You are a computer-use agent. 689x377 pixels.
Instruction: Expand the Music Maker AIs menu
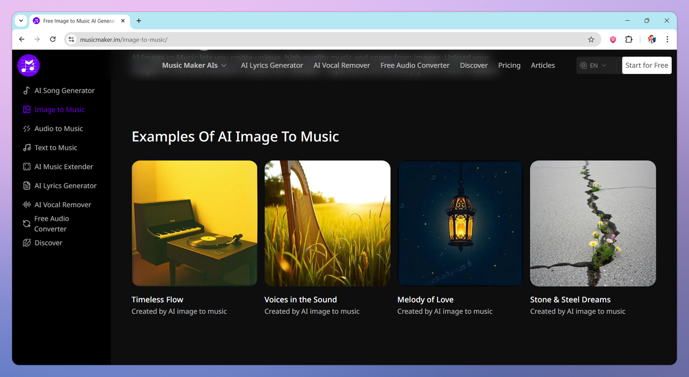coord(190,65)
